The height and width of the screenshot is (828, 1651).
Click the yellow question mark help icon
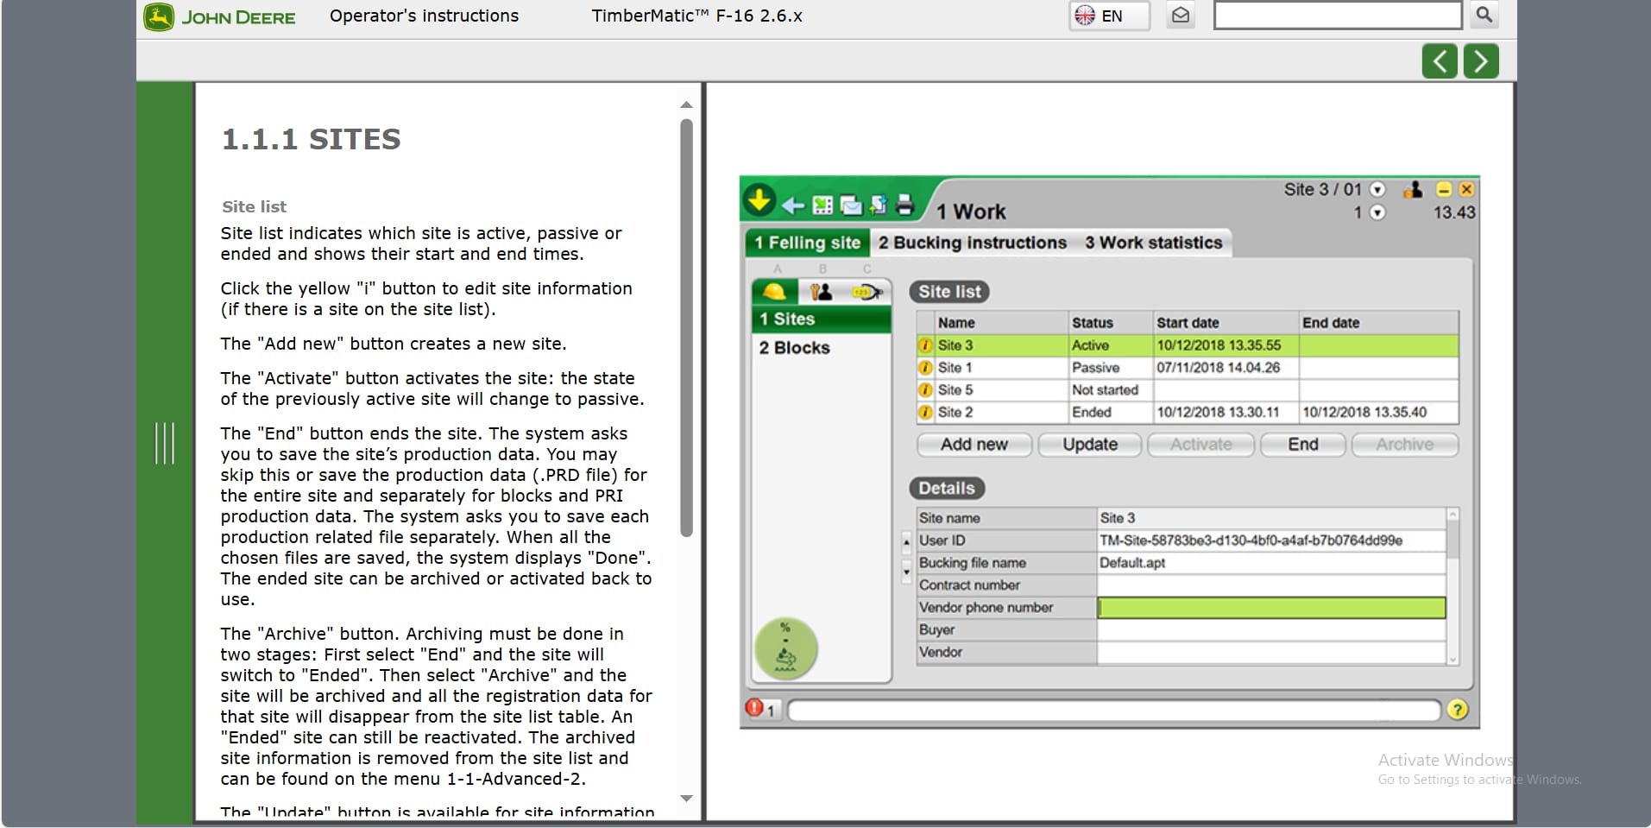click(x=1459, y=710)
